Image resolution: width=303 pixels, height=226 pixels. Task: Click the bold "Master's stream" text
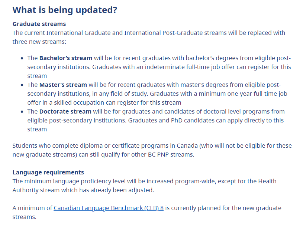63,85
